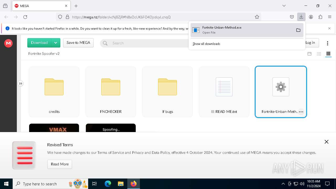The image size is (336, 189).
Task: Click the Firefox taskbar icon
Action: [134, 184]
